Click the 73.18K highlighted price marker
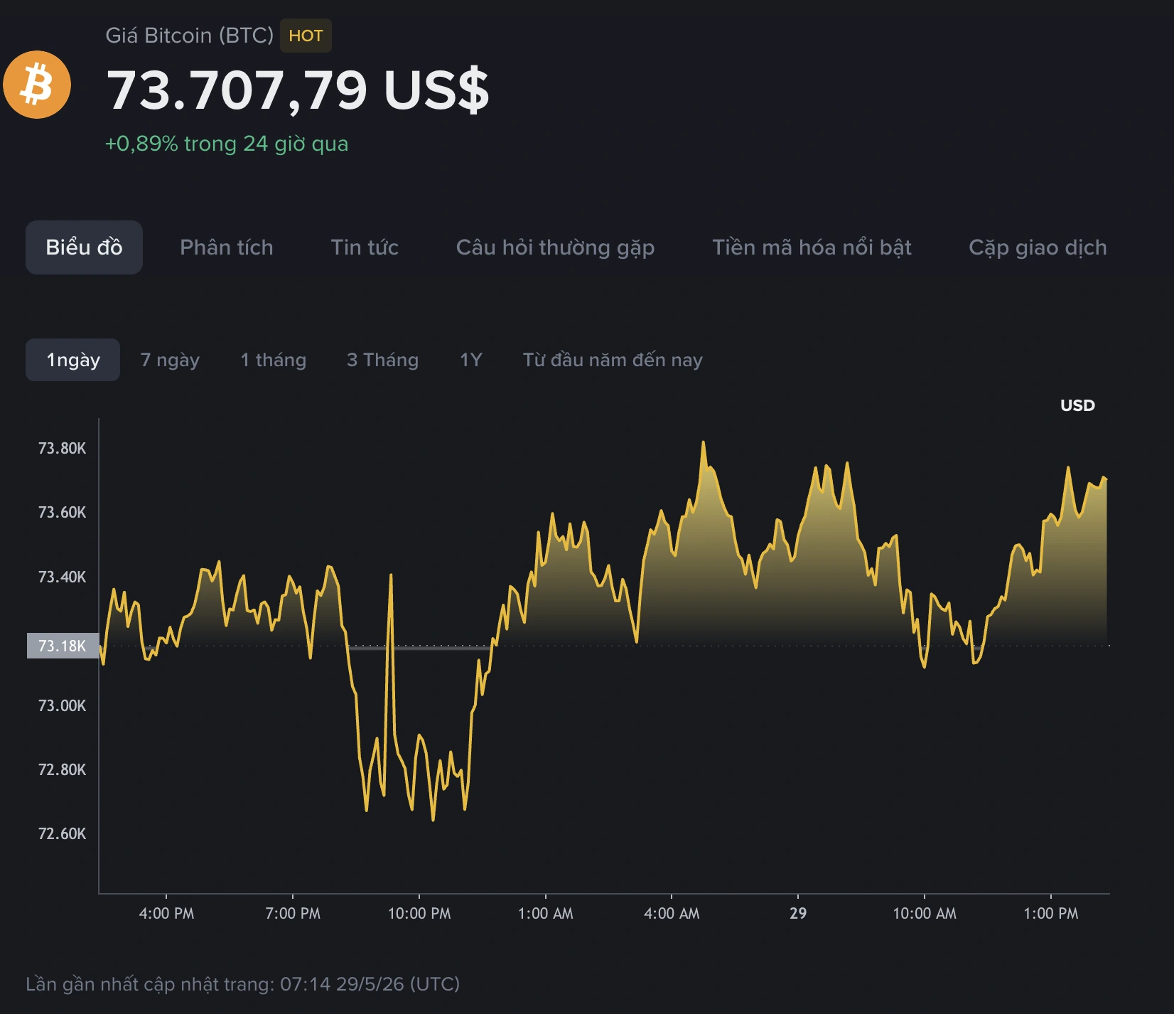The image size is (1174, 1014). (63, 646)
